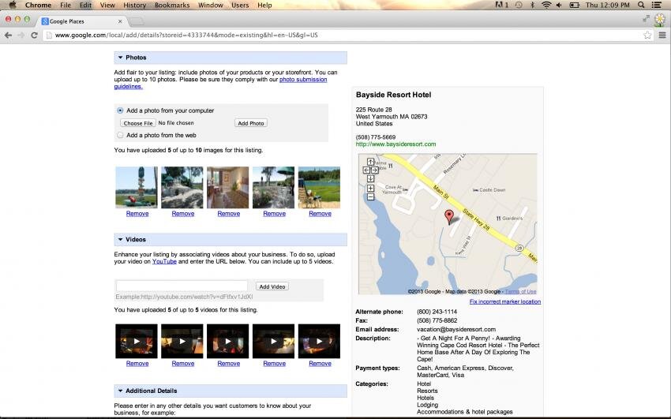Click the Wi-Fi status icon
671x419 pixels.
pos(546,5)
